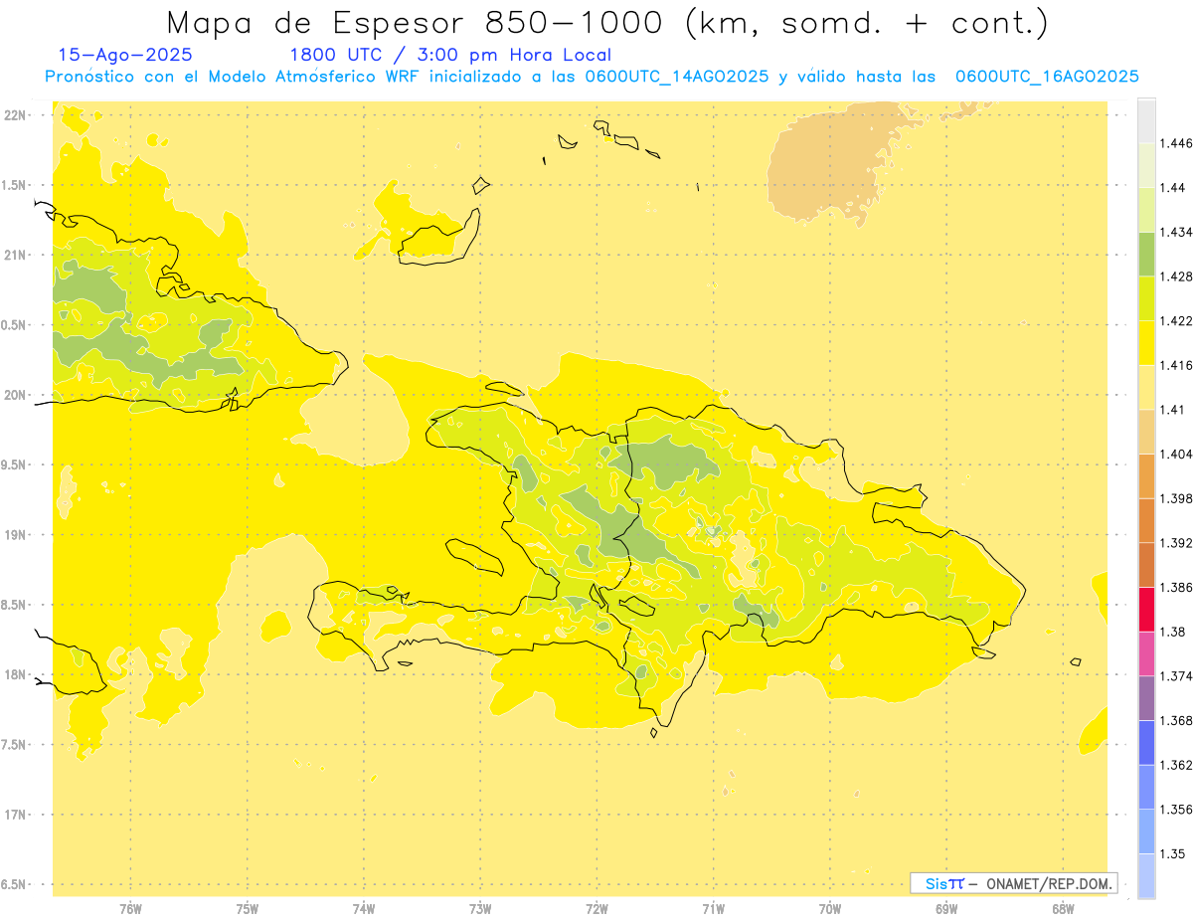Image resolution: width=1193 pixels, height=922 pixels.
Task: Click the 74W longitude axis label
Action: pyautogui.click(x=363, y=908)
